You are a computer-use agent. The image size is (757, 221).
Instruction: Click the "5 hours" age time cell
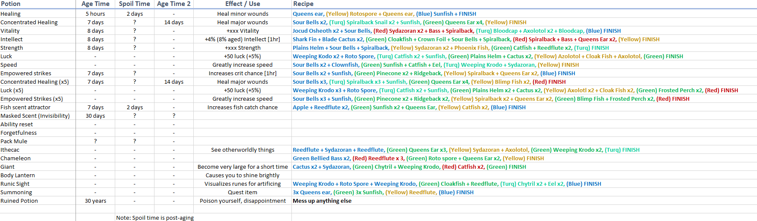pyautogui.click(x=95, y=14)
